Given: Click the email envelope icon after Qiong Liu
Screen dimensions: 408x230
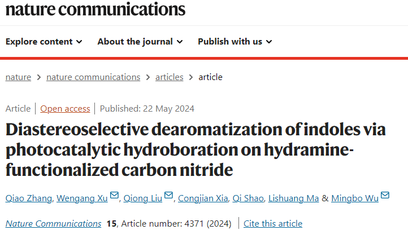Looking at the screenshot, I should click(168, 195).
